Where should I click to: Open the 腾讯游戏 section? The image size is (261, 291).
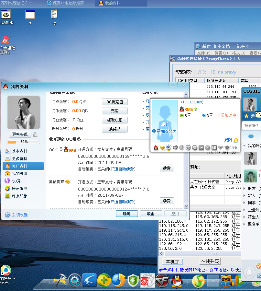pos(23,188)
